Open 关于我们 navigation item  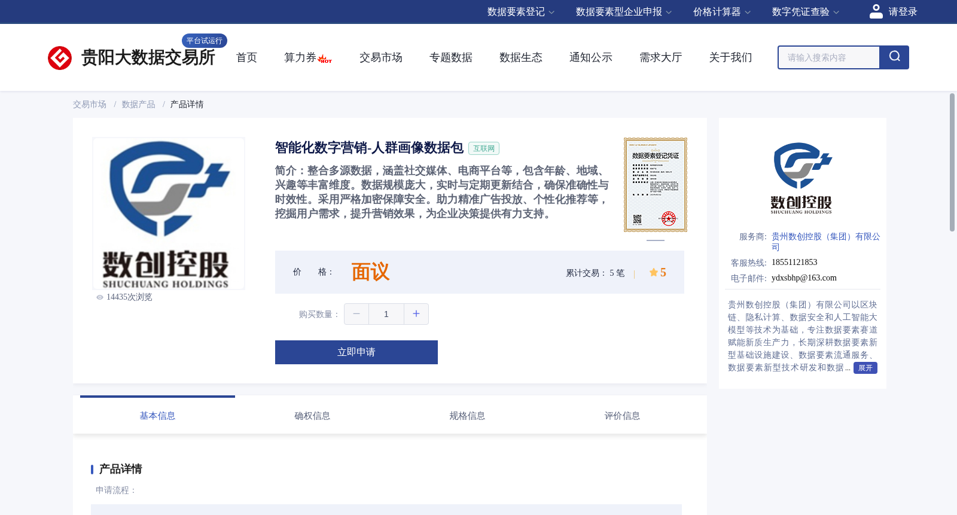coord(731,57)
